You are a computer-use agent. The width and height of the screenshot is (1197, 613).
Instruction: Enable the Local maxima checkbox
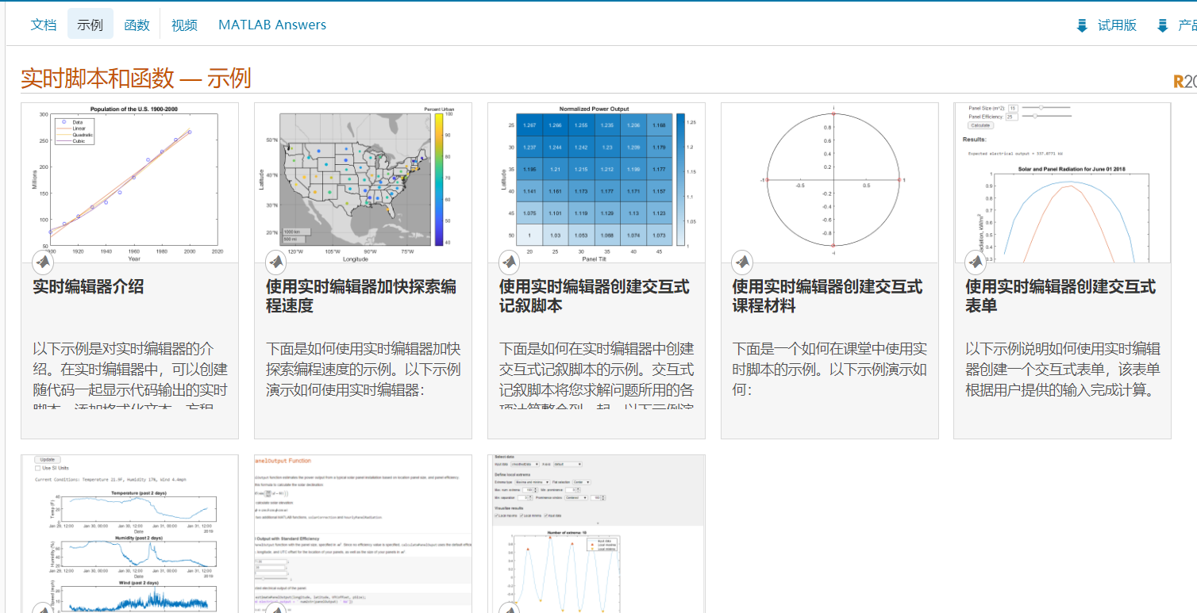tap(497, 515)
